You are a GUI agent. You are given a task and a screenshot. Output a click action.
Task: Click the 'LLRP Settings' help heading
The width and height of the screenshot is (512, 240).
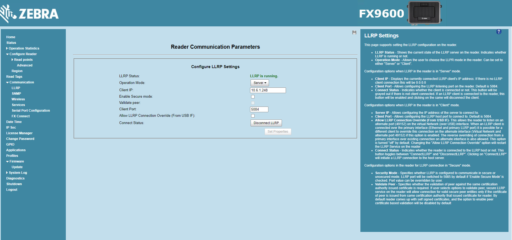[x=381, y=36]
